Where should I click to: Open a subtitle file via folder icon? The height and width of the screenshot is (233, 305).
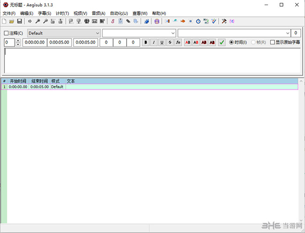pos(12,21)
